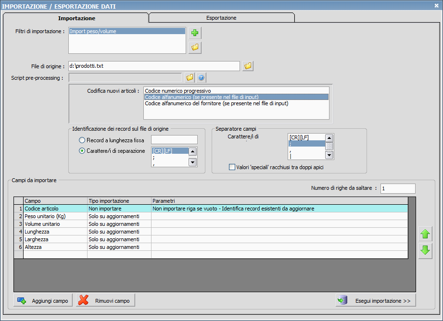Select [CR][LF] in field separator list
The width and height of the screenshot is (443, 321).
(307, 137)
